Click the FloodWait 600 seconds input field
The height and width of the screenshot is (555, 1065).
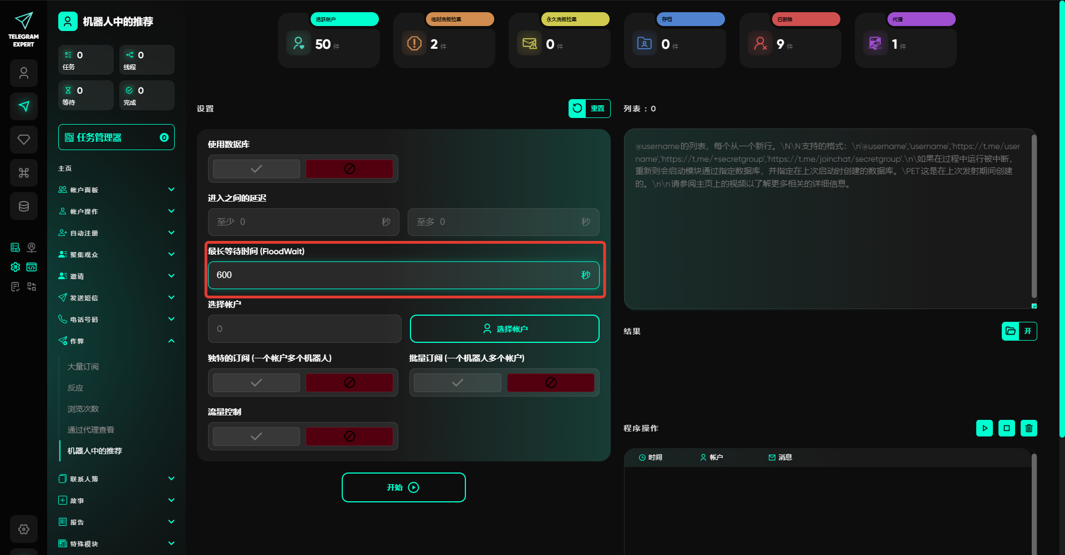pyautogui.click(x=394, y=275)
